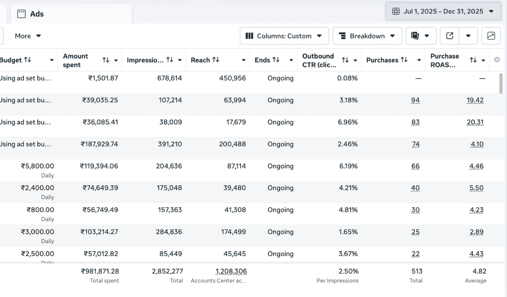Sort by Amount spent arrows
This screenshot has height=297, width=507.
106,60
